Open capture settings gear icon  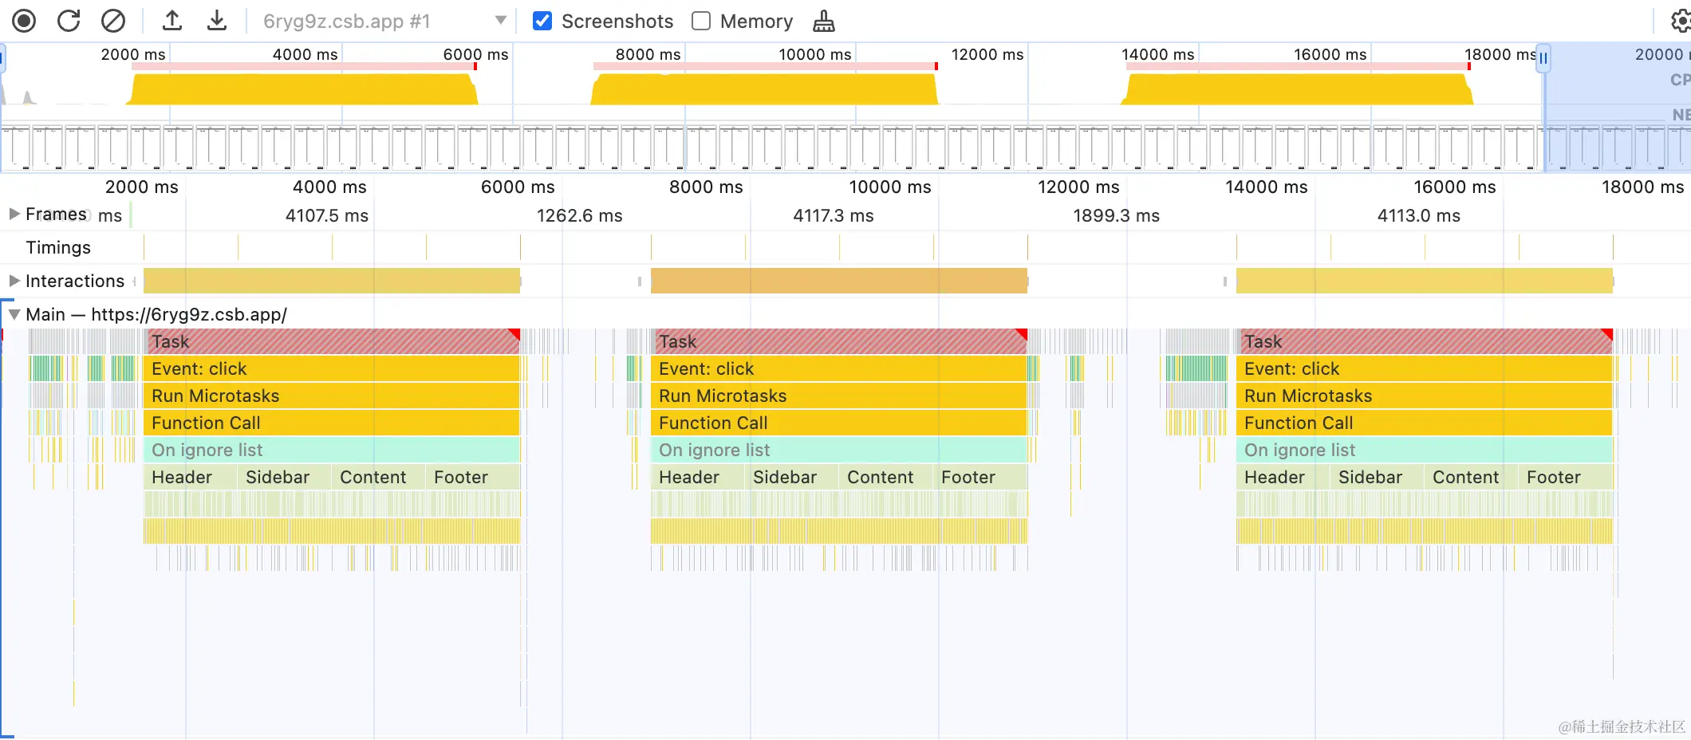1680,21
